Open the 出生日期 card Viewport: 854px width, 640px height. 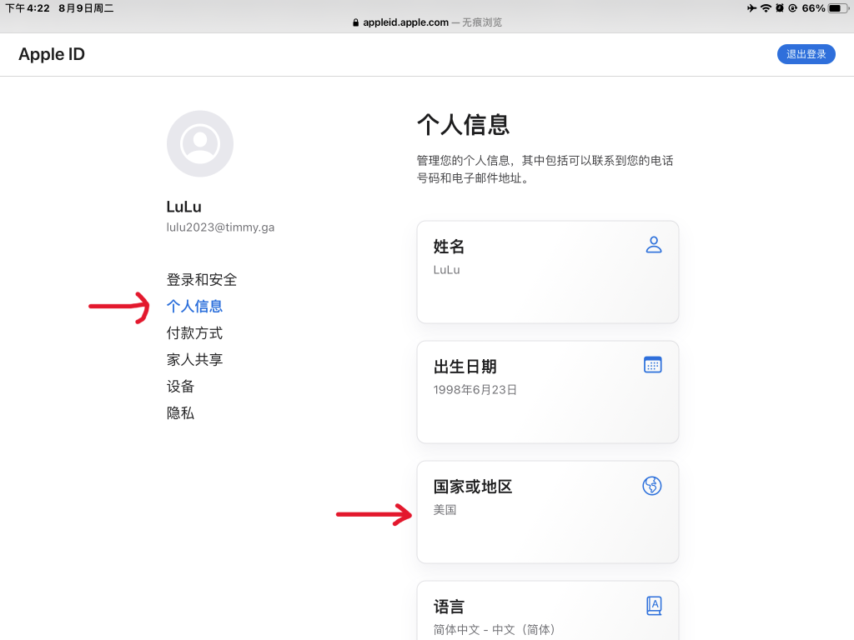click(x=547, y=392)
